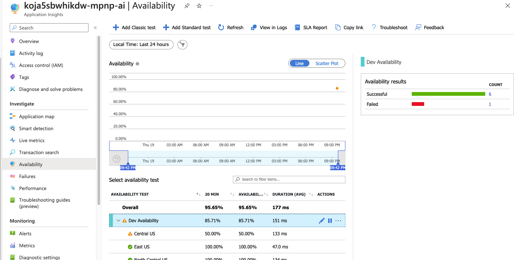Viewport: 519px width, 260px height.
Task: Open Troubleshoot help
Action: (389, 27)
